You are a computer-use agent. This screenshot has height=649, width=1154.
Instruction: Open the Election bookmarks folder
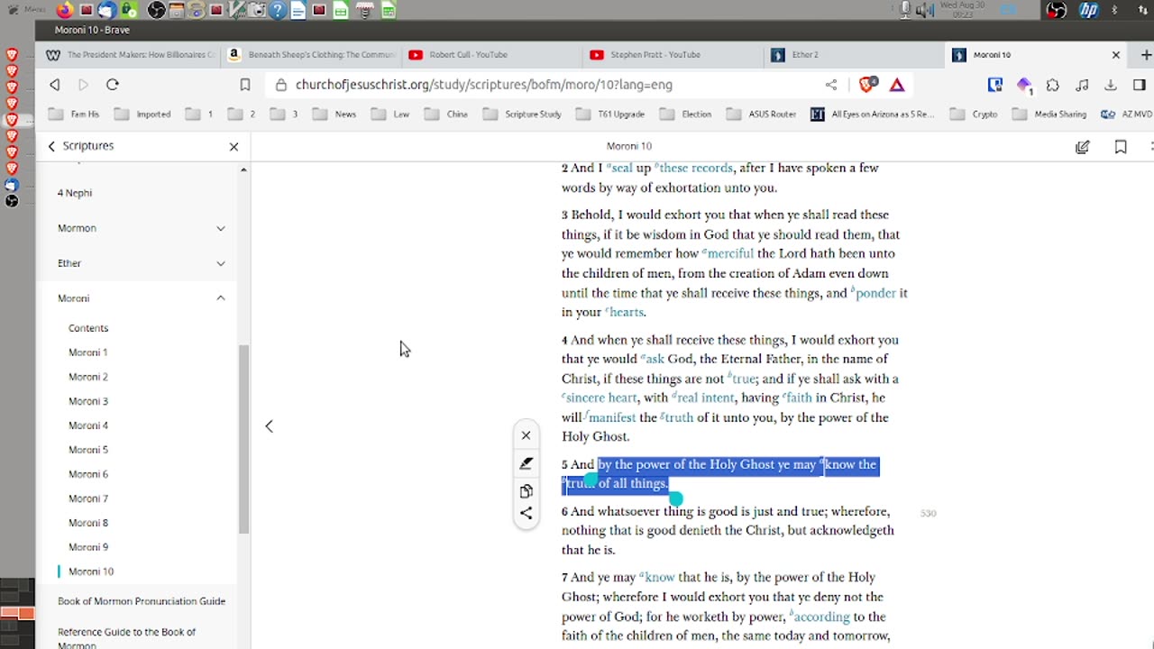(x=687, y=114)
